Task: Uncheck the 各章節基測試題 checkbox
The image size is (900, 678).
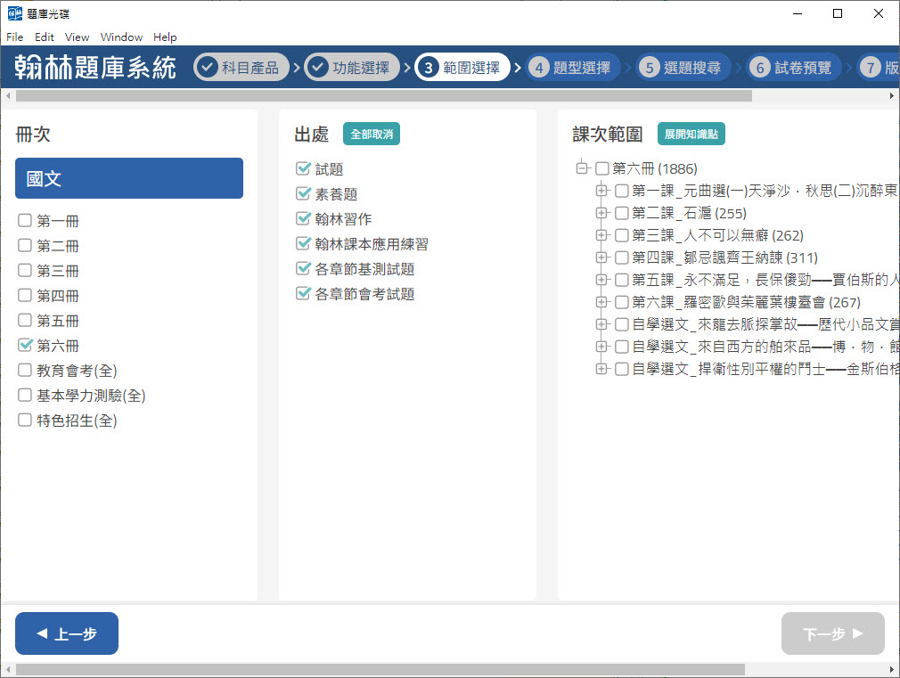Action: 303,269
